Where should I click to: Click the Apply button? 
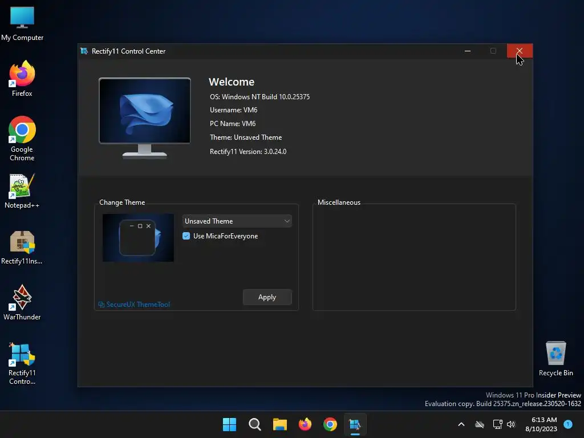tap(267, 297)
